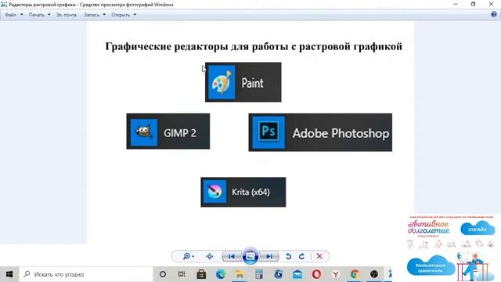
Task: Launch Google Chrome from taskbar
Action: click(355, 274)
